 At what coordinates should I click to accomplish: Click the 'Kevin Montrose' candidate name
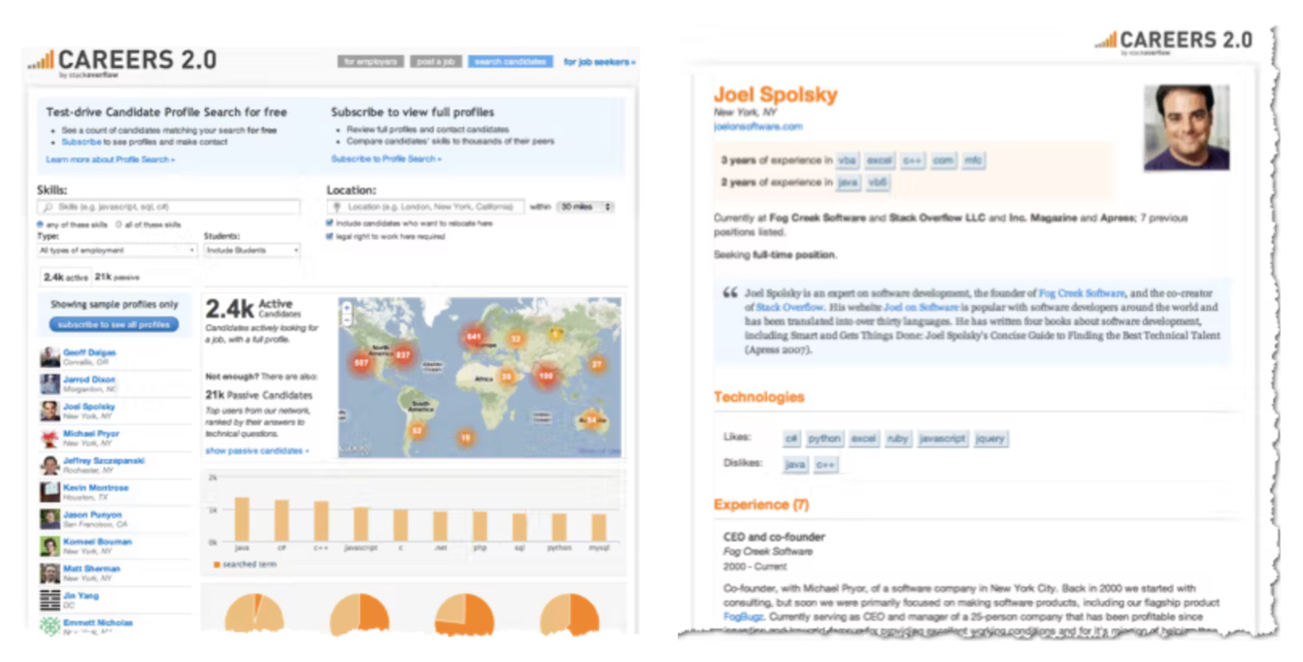tap(96, 487)
